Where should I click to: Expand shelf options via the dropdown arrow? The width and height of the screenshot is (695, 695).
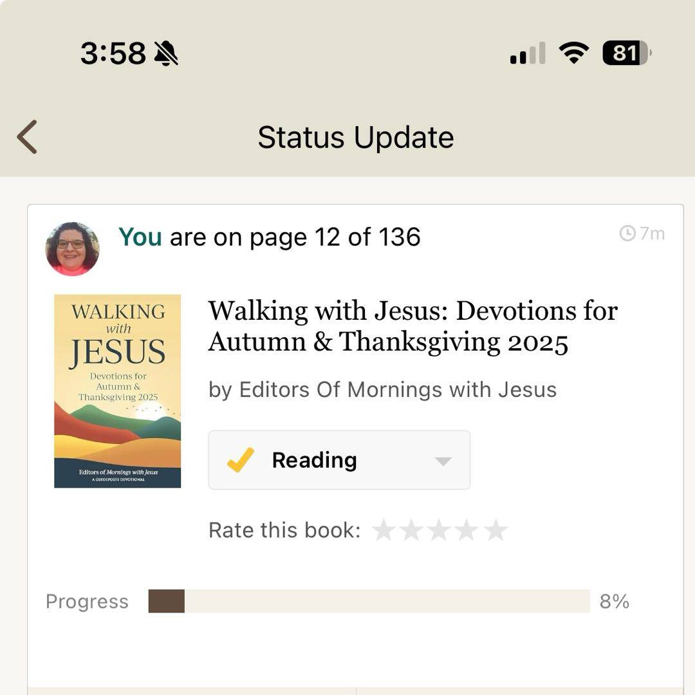443,461
